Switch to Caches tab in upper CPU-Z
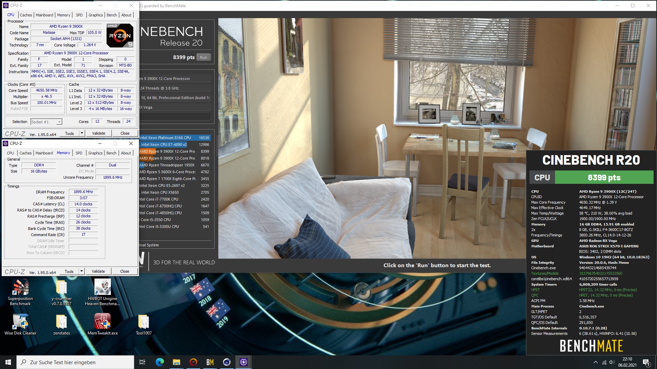The height and width of the screenshot is (369, 657). pyautogui.click(x=26, y=15)
